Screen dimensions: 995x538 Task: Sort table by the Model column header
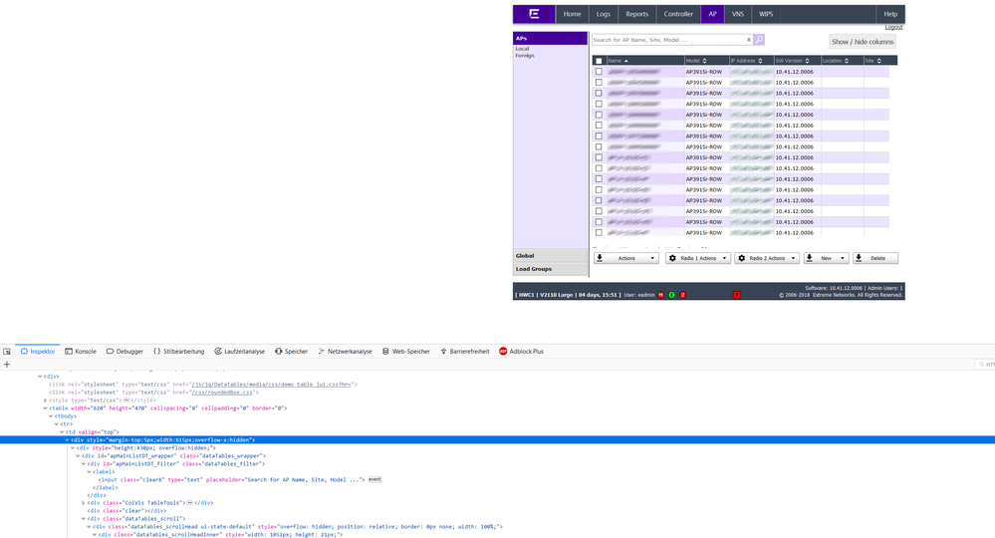click(696, 61)
